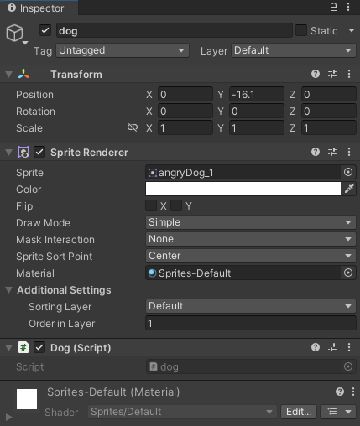Viewport: 360px width, 426px height.
Task: Open the Sorting Layer dropdown
Action: pyautogui.click(x=251, y=306)
